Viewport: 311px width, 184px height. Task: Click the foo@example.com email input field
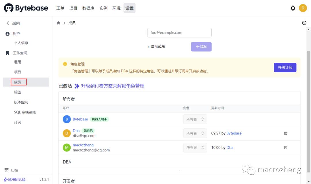179,33
